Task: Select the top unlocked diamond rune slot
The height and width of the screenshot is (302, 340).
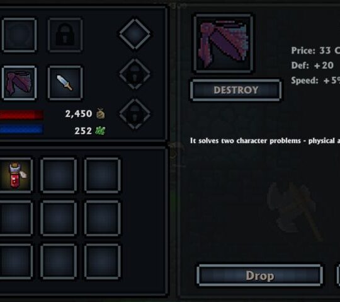Action: pos(135,34)
